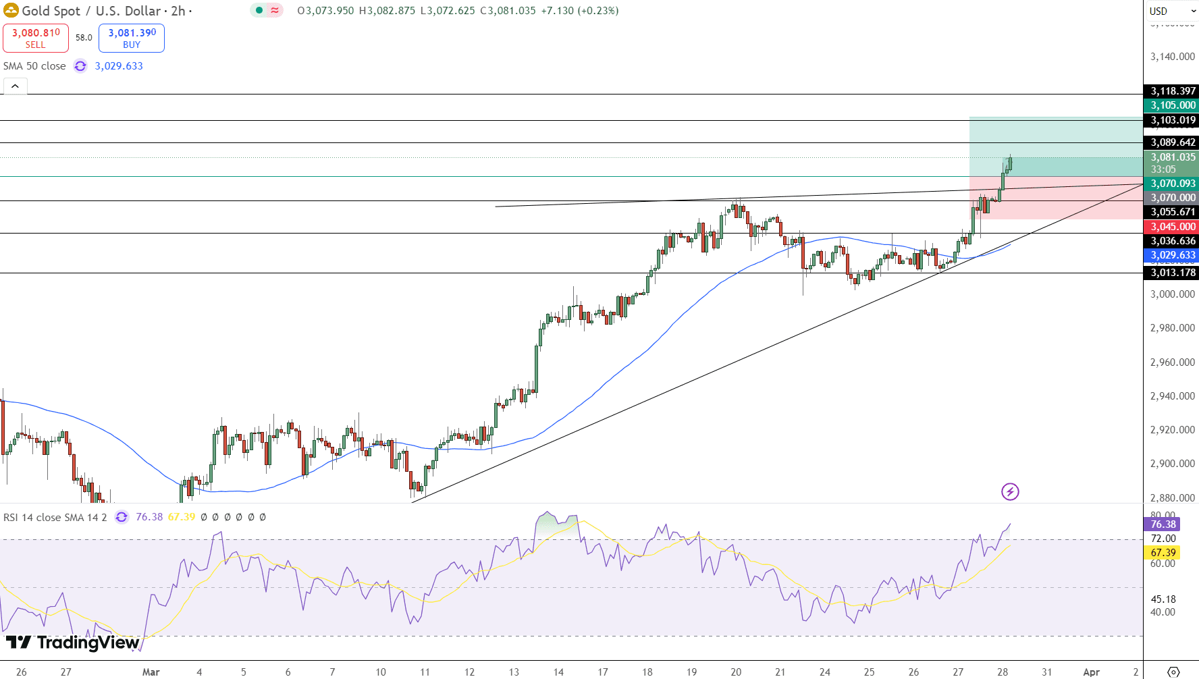Click RSI legend value 76.38
The image size is (1199, 679).
click(149, 517)
